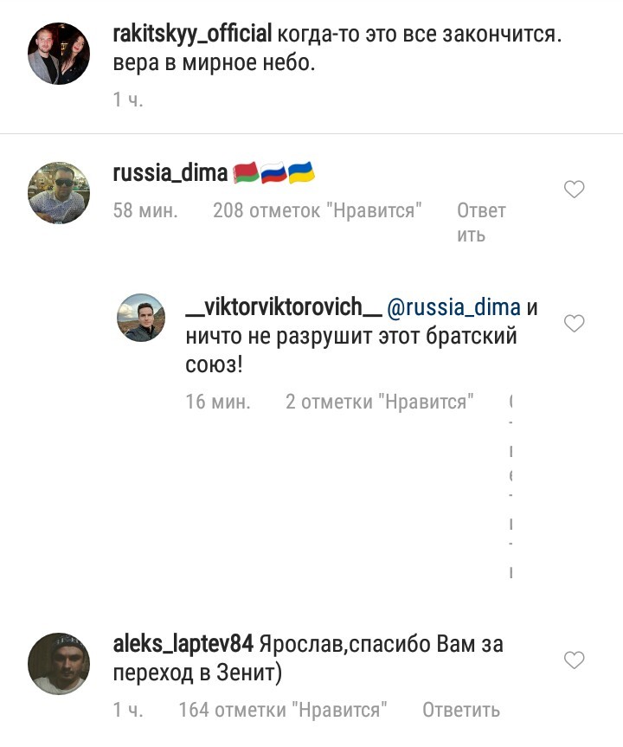Show 164 отметки "Нравится" likers

point(283,710)
